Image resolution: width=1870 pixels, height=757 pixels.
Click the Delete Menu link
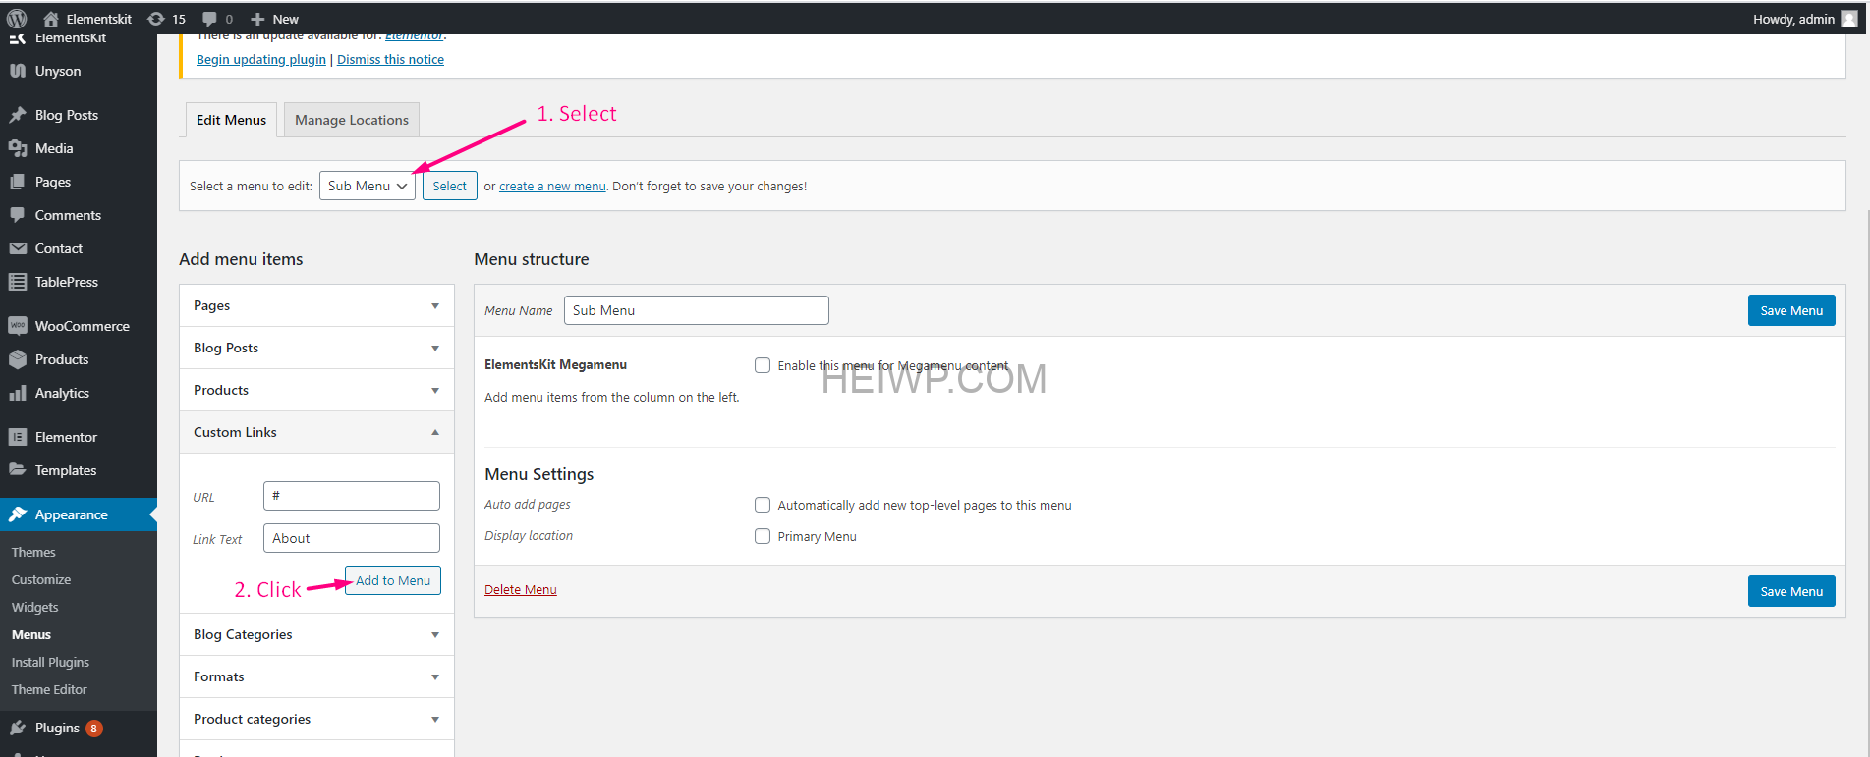coord(521,589)
